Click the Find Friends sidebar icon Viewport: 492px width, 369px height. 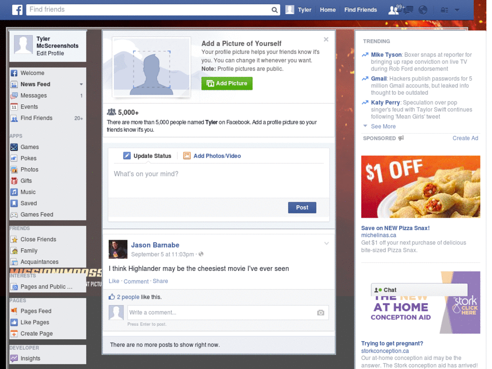14,118
